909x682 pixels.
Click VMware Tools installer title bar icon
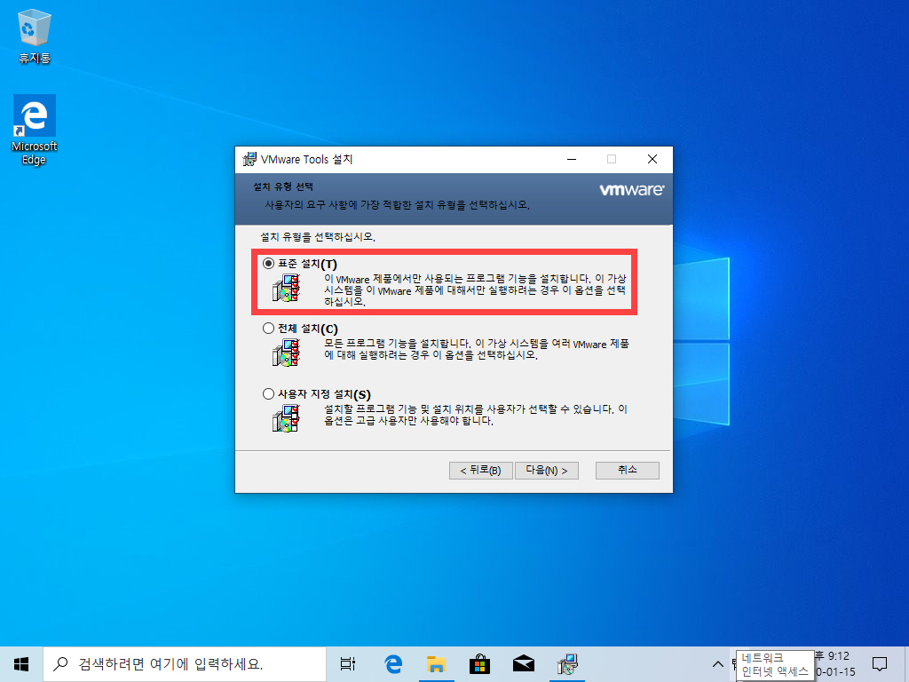[x=249, y=159]
